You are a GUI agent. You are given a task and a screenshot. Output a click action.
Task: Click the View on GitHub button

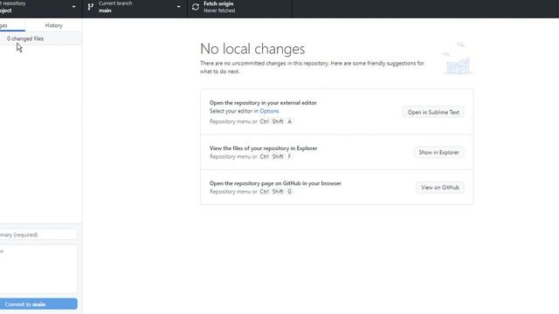point(440,188)
